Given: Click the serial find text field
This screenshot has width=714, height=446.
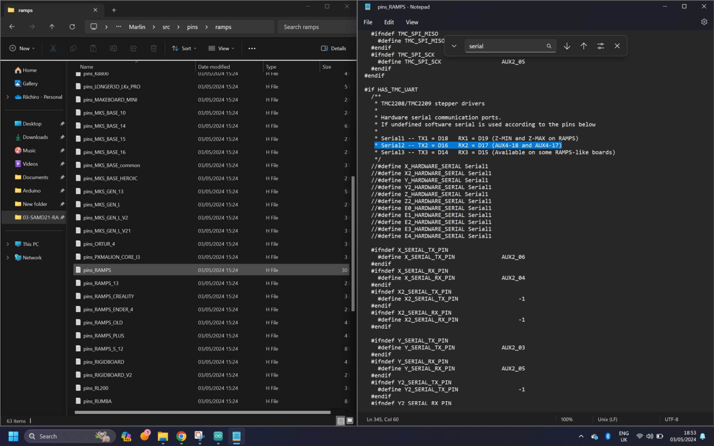Looking at the screenshot, I should pyautogui.click(x=505, y=46).
